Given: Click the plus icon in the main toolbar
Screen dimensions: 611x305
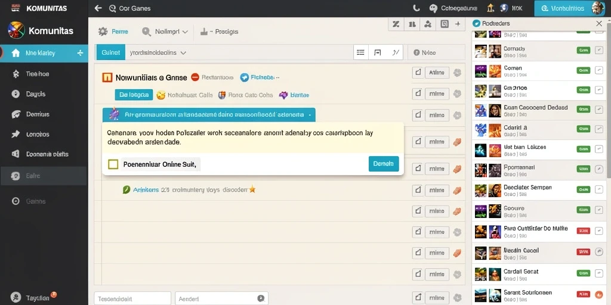Looking at the screenshot, I should coord(458,24).
